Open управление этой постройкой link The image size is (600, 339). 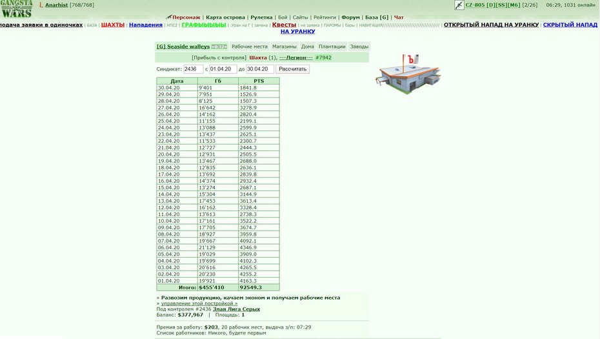(x=199, y=303)
